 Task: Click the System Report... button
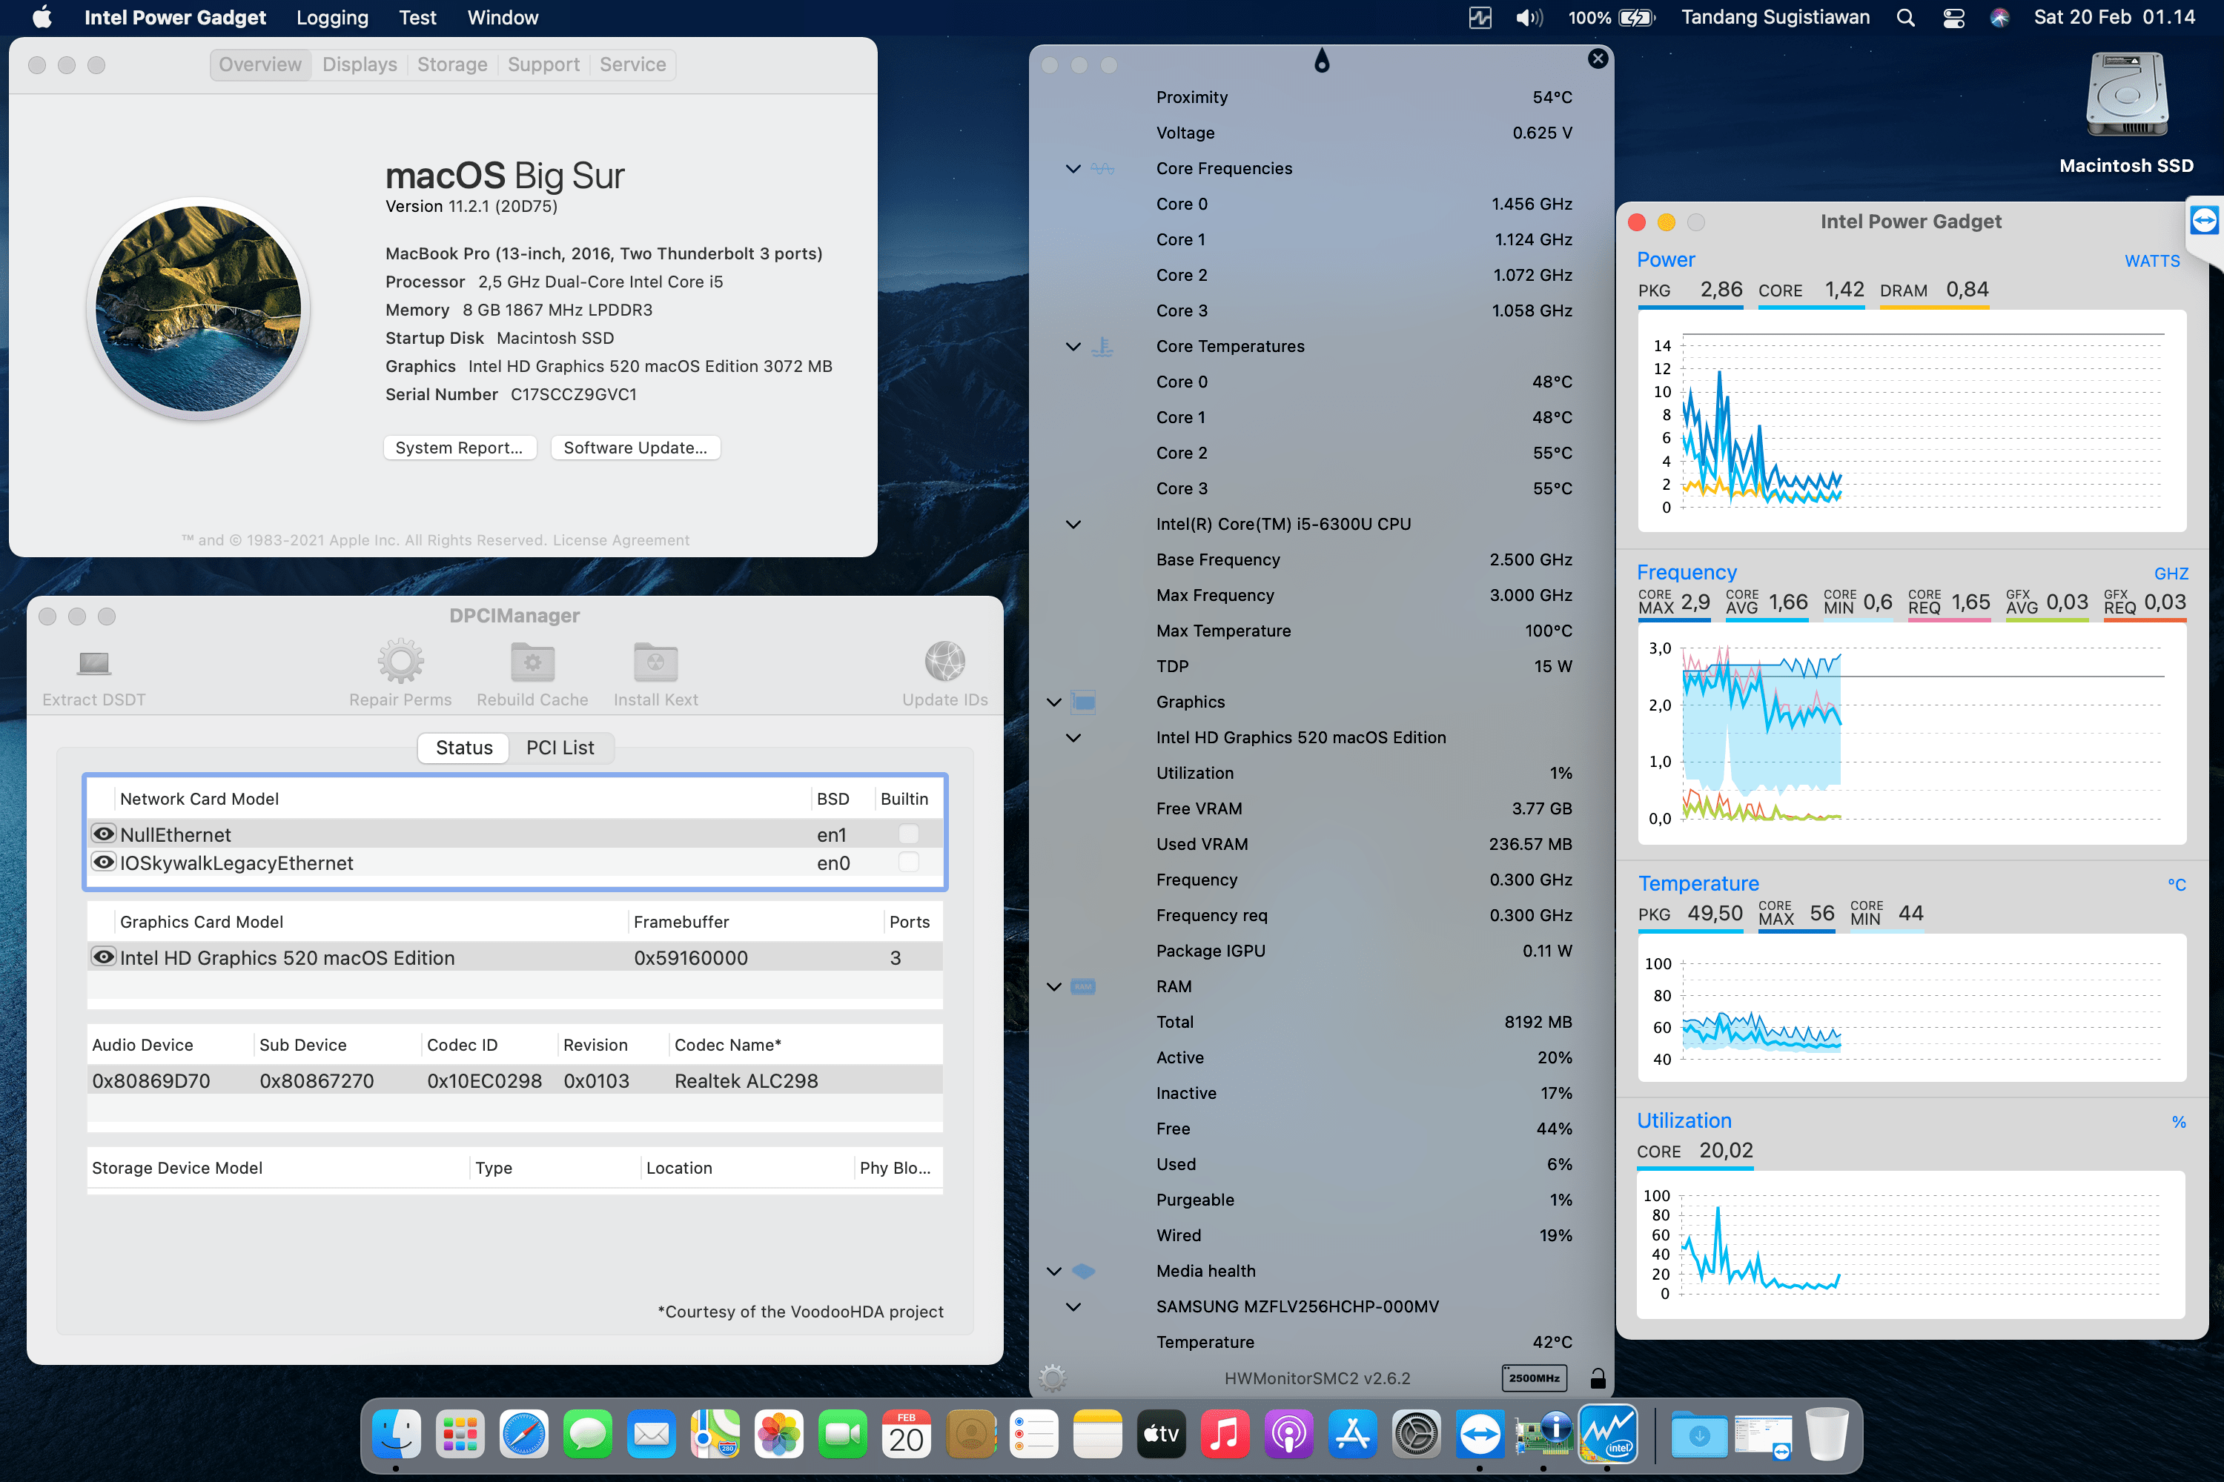460,447
